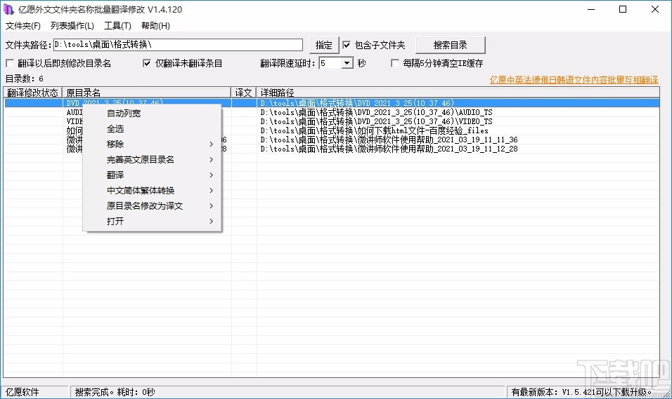Expand the 原目录名修改为译文 submenu
The width and height of the screenshot is (672, 399).
(152, 205)
